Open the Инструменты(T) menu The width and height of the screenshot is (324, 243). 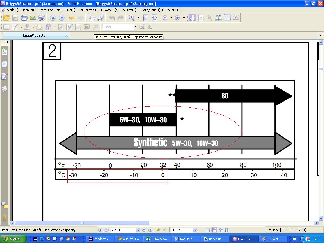point(151,10)
